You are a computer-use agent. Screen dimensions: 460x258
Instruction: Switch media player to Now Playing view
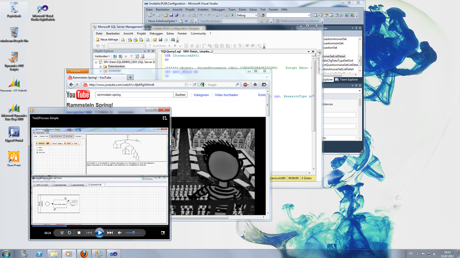click(x=165, y=118)
